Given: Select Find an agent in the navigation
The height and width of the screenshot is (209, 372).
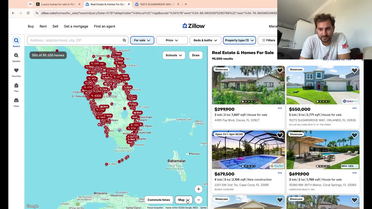Looking at the screenshot, I should 105,26.
